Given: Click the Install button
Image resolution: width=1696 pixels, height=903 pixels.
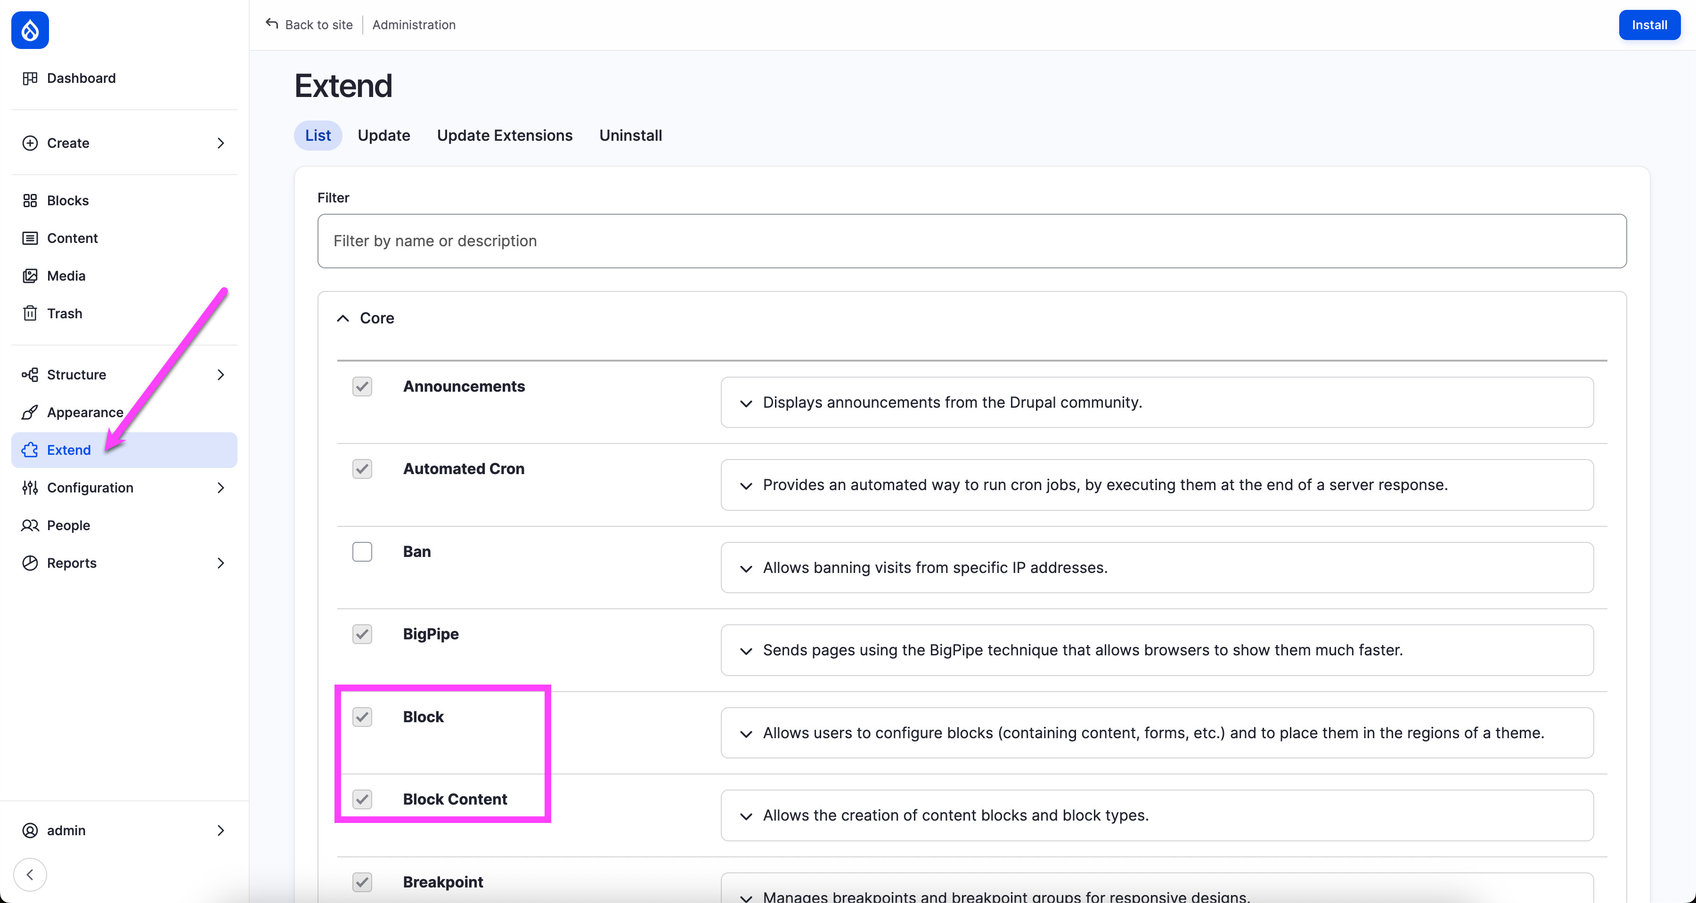Looking at the screenshot, I should tap(1648, 24).
